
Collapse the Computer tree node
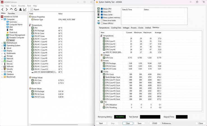coord(2,19)
